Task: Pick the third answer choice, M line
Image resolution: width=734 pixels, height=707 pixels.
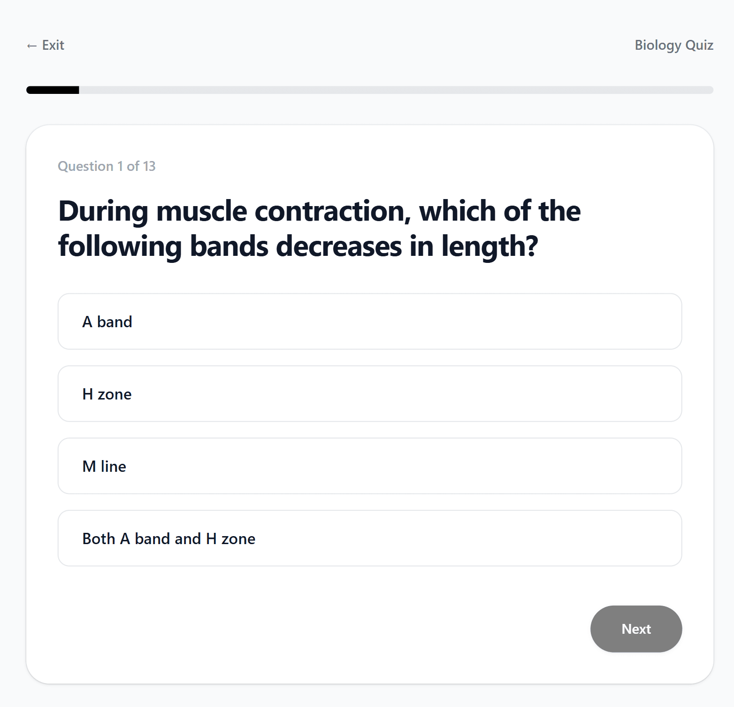Action: click(369, 466)
